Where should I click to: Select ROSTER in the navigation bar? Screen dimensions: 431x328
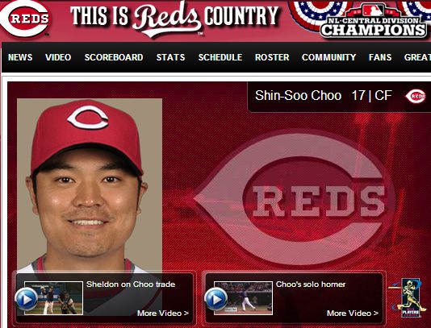point(272,57)
